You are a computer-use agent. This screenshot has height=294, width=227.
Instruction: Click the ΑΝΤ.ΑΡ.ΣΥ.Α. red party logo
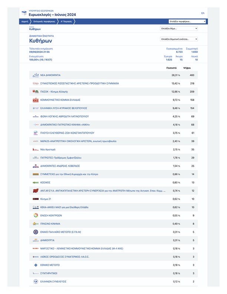coord(36,191)
